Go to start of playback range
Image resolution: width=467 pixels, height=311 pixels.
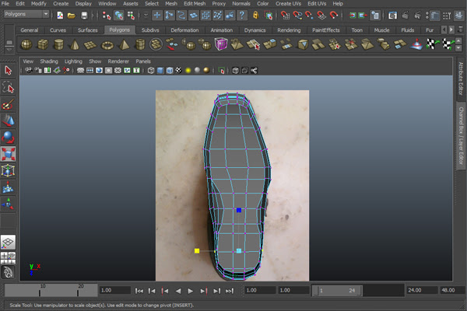point(139,291)
